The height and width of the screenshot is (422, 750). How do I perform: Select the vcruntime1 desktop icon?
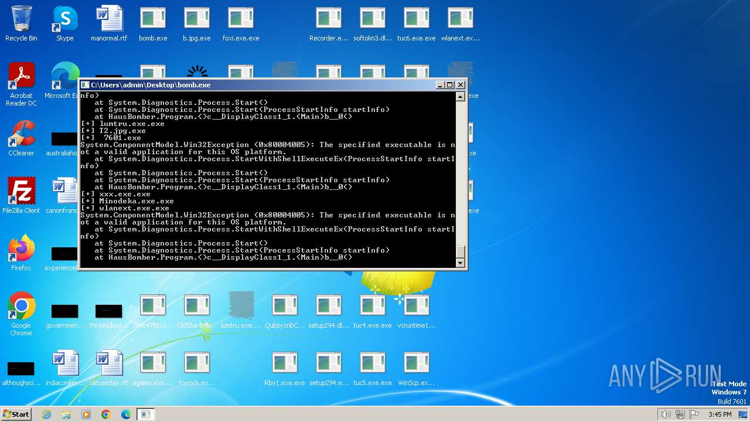click(417, 311)
